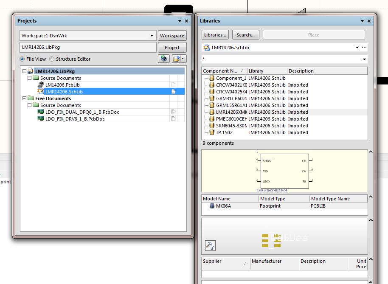Collapse the symbol preview section arrow
The height and width of the screenshot is (284, 388).
click(371, 152)
